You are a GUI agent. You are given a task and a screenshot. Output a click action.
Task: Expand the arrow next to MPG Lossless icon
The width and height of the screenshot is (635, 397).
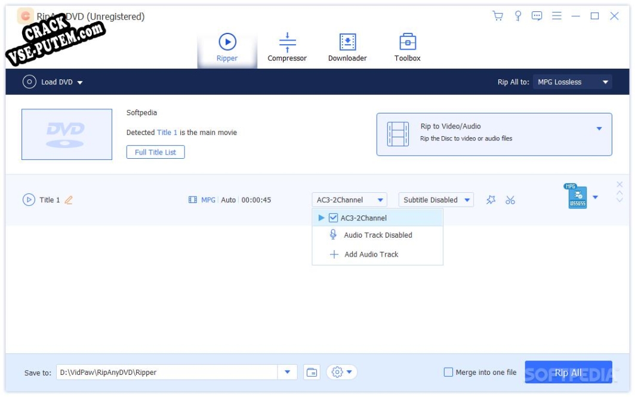(x=596, y=197)
